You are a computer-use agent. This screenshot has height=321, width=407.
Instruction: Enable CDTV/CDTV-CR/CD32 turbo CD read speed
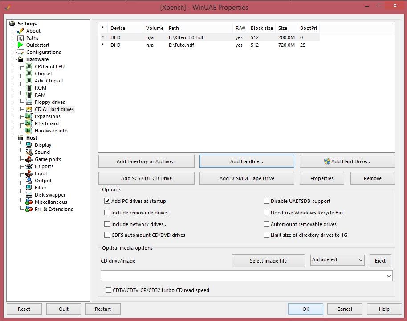[108, 290]
